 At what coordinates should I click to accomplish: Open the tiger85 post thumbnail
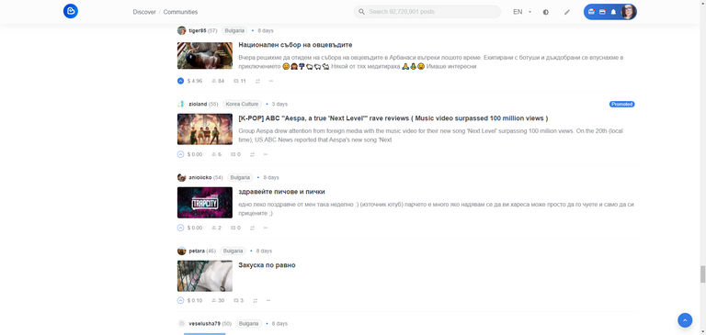205,56
